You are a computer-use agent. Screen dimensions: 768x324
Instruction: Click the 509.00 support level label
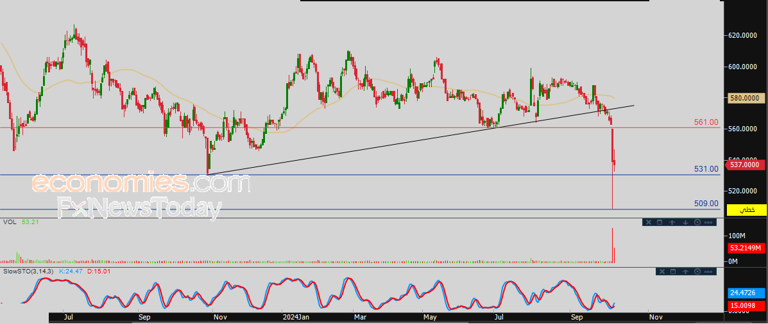click(x=706, y=203)
